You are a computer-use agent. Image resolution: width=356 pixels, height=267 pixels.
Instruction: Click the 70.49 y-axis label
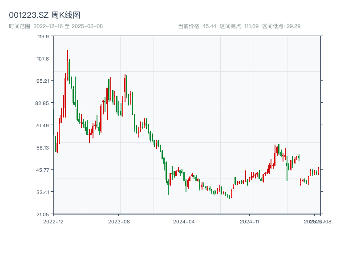[x=42, y=125]
